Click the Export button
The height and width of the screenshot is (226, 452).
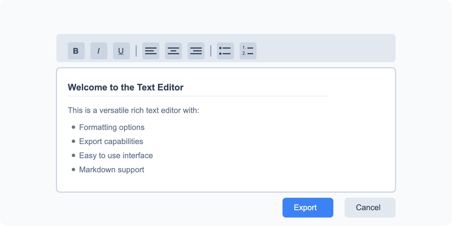click(308, 208)
